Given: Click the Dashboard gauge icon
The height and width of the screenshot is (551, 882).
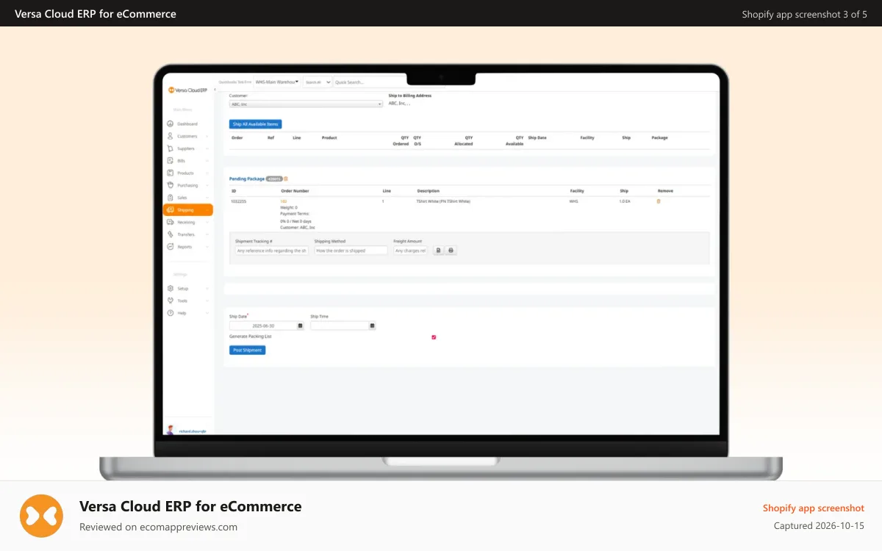Looking at the screenshot, I should (171, 124).
